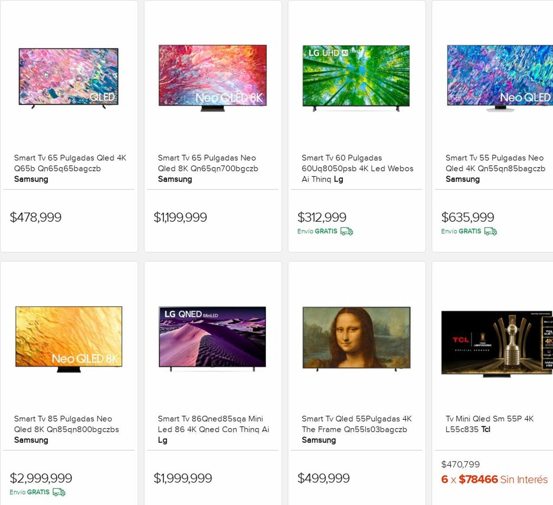The width and height of the screenshot is (553, 505).
Task: Open The Frame Mona Lisa TV image
Action: tap(356, 338)
